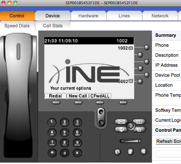Dial keypad digit 5
Screen dimensions: 181x164
tap(65, 133)
